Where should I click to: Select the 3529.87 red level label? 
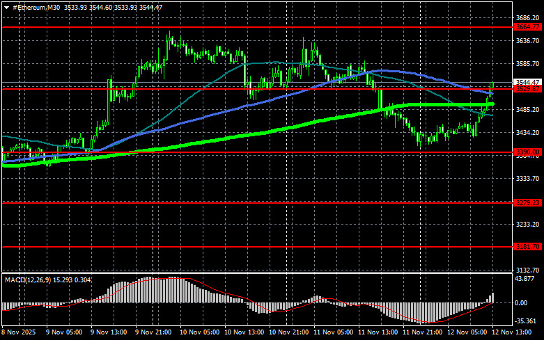(x=527, y=89)
